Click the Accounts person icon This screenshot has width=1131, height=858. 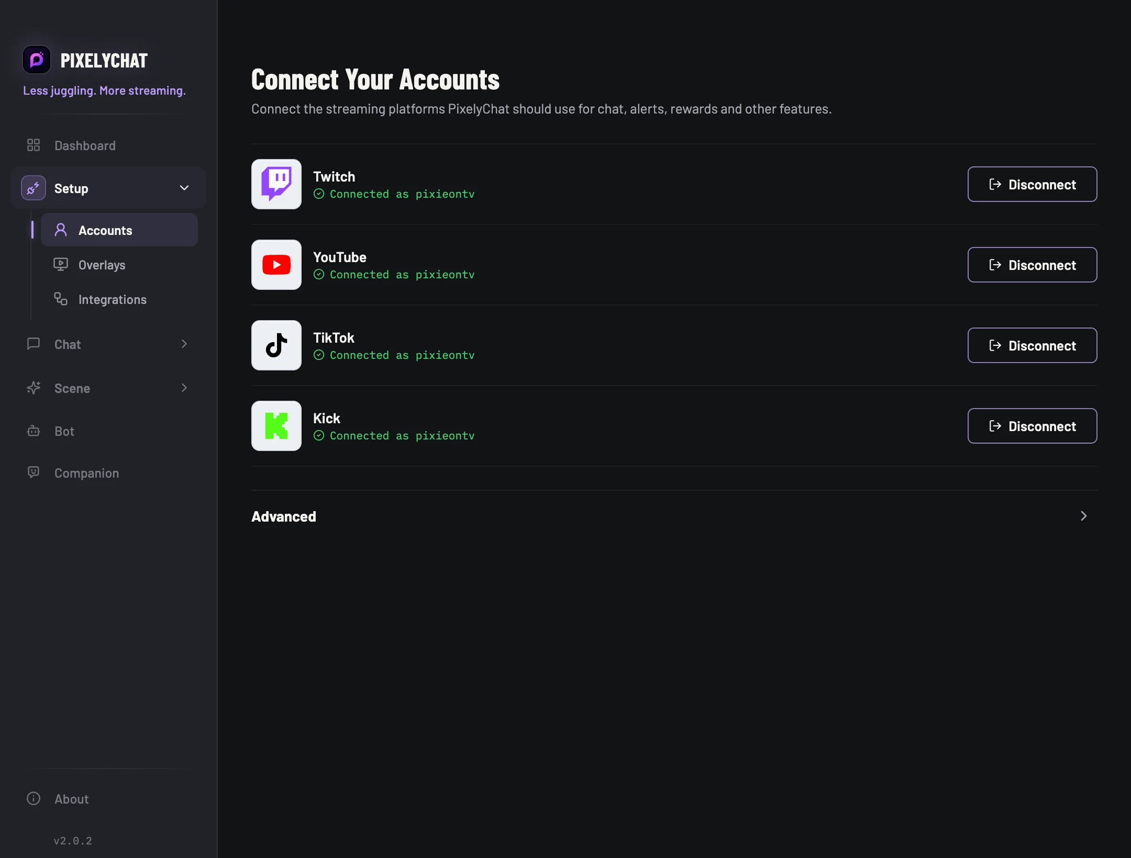click(61, 230)
